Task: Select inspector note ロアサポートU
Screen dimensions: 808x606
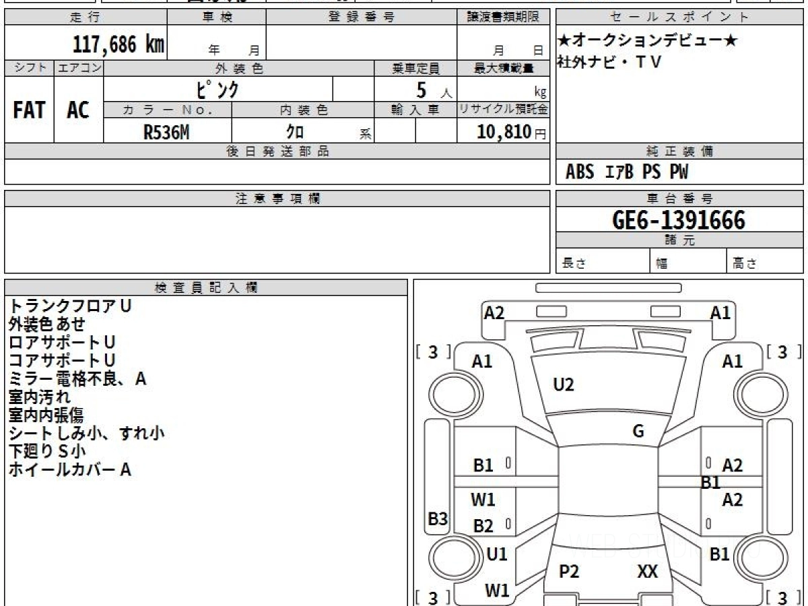Action: pos(61,342)
